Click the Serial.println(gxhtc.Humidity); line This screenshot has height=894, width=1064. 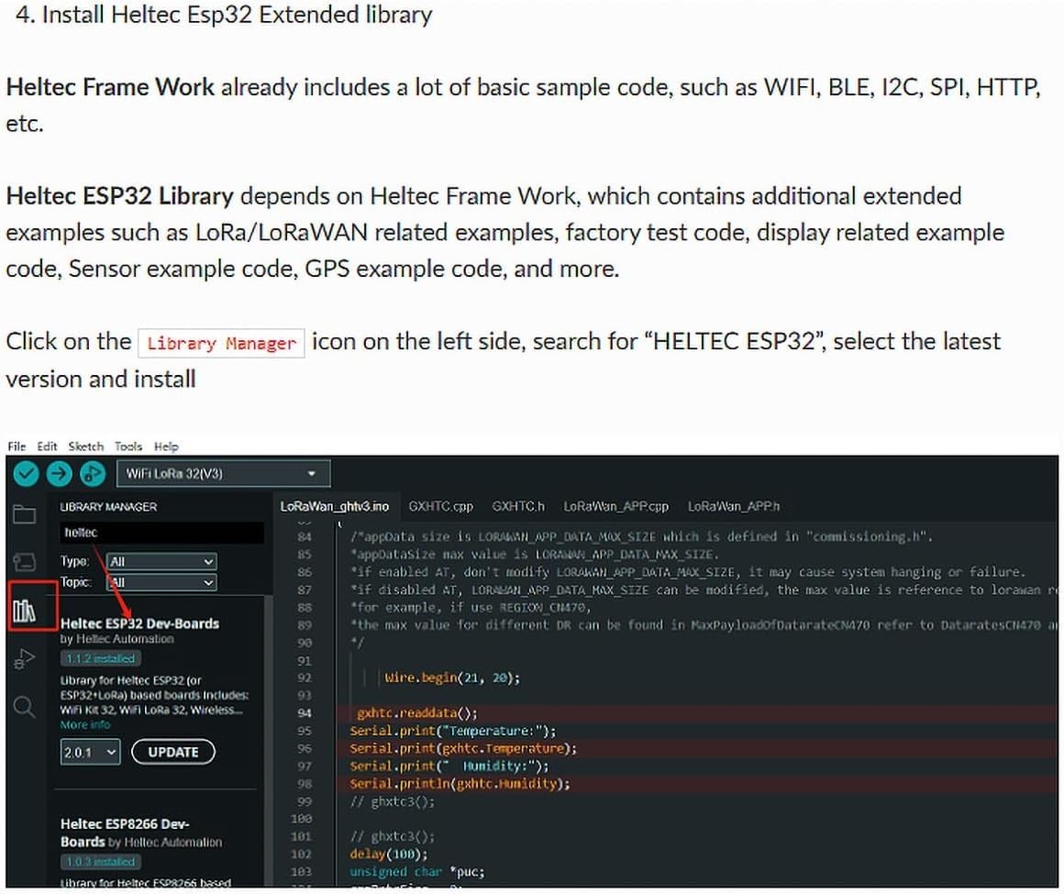point(460,783)
